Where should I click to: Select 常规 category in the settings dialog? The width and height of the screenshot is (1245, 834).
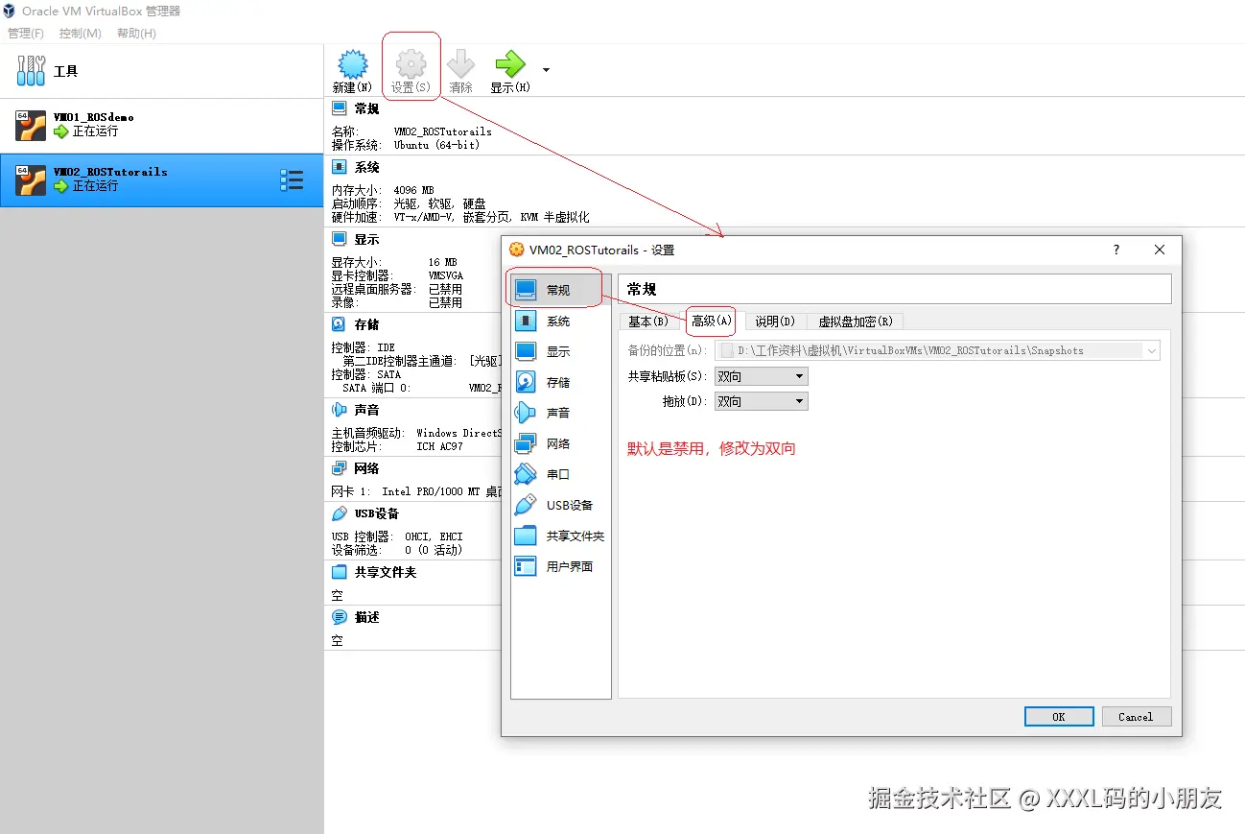560,290
